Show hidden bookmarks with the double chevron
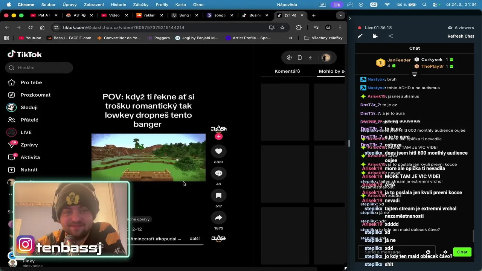The image size is (482, 271). [x=291, y=38]
